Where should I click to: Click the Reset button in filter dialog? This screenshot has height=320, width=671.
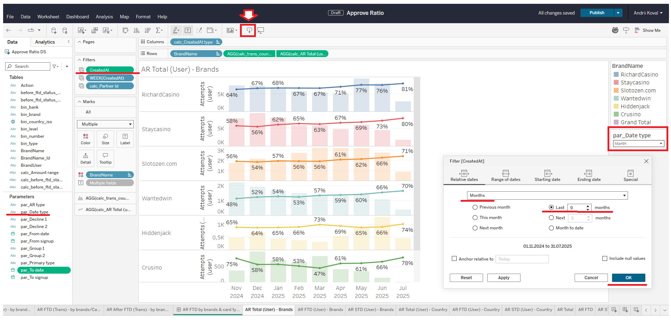point(466,278)
